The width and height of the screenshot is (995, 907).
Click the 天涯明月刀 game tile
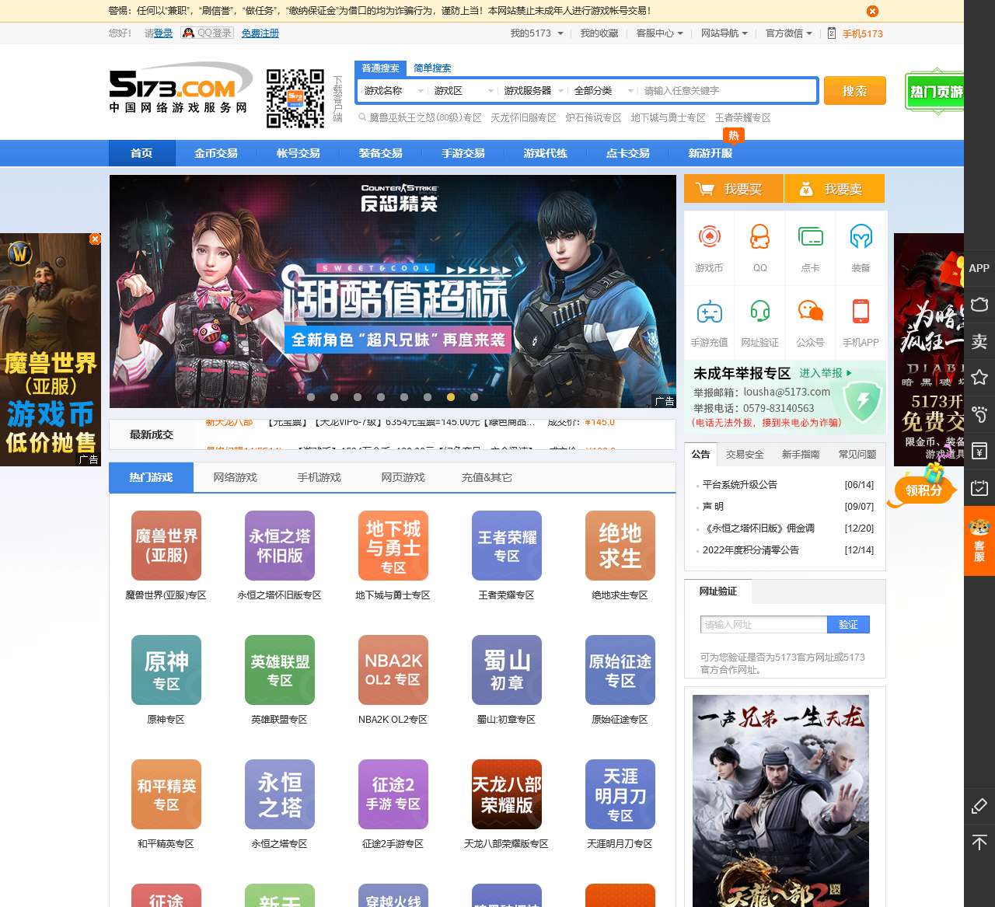tap(620, 794)
